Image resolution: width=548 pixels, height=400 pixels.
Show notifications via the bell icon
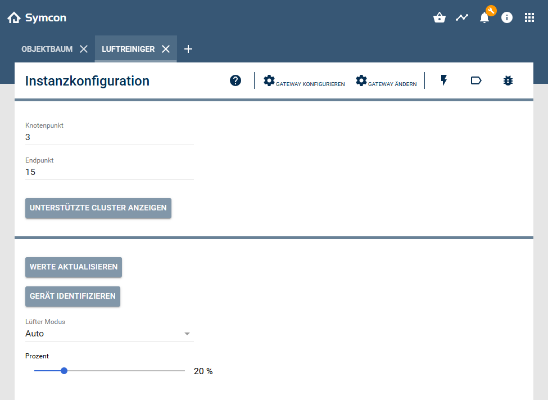pos(484,17)
